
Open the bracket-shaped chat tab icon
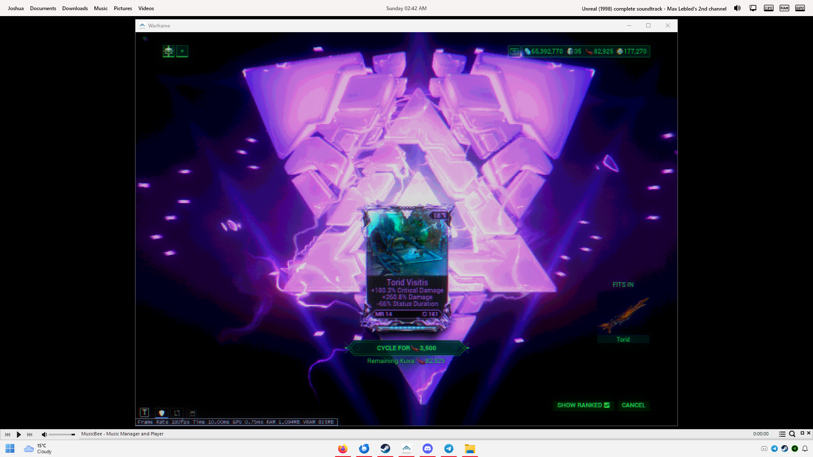click(x=177, y=413)
